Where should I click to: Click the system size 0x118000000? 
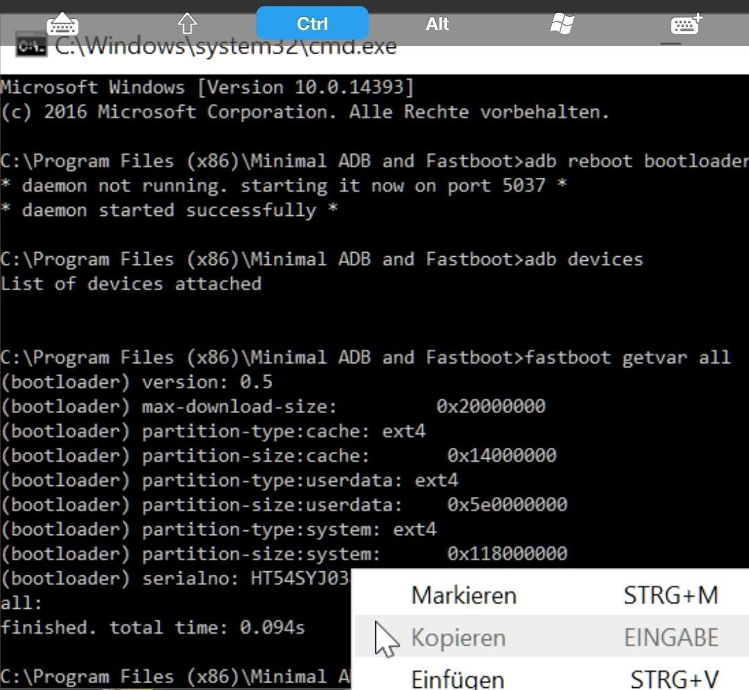coord(507,554)
